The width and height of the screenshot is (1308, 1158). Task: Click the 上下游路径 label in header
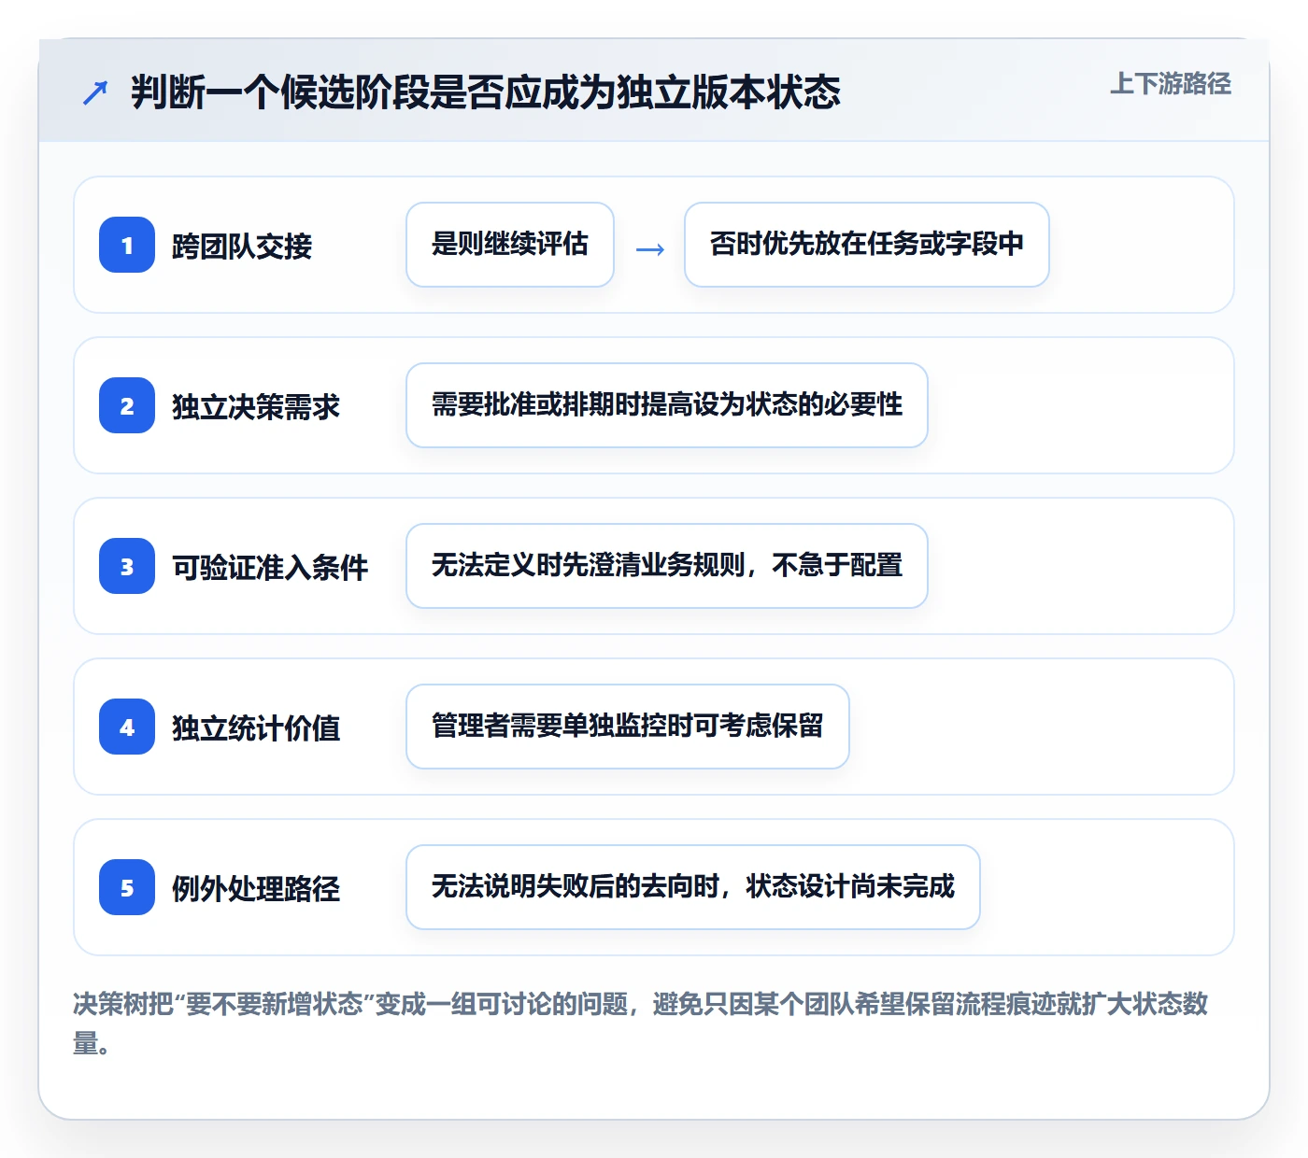[1171, 84]
